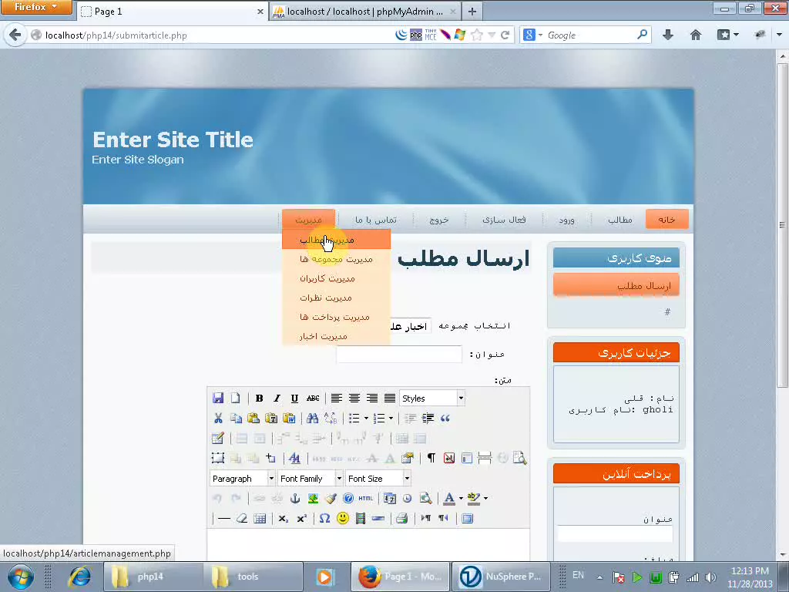Open the special character (Ω) dialog

pyautogui.click(x=324, y=518)
